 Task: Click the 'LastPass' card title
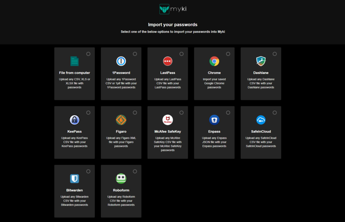coord(168,73)
